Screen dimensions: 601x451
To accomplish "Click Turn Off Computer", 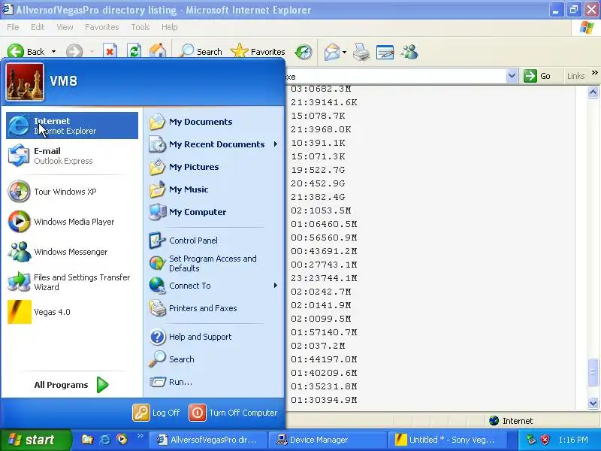I will tap(233, 413).
